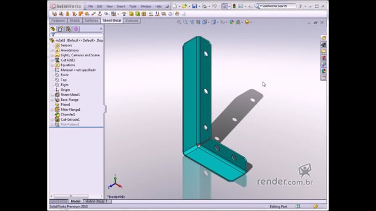
Task: Open the Corners tool dropdown arrow
Action: pyautogui.click(x=118, y=14)
